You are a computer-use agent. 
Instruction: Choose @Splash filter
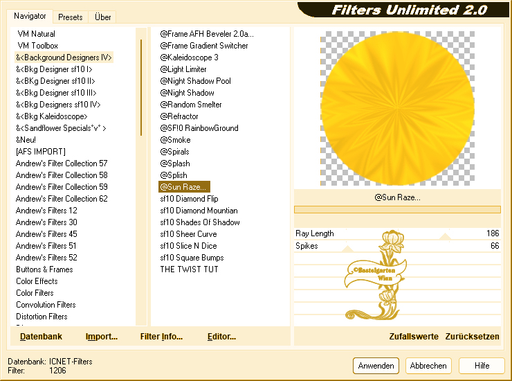pos(175,163)
